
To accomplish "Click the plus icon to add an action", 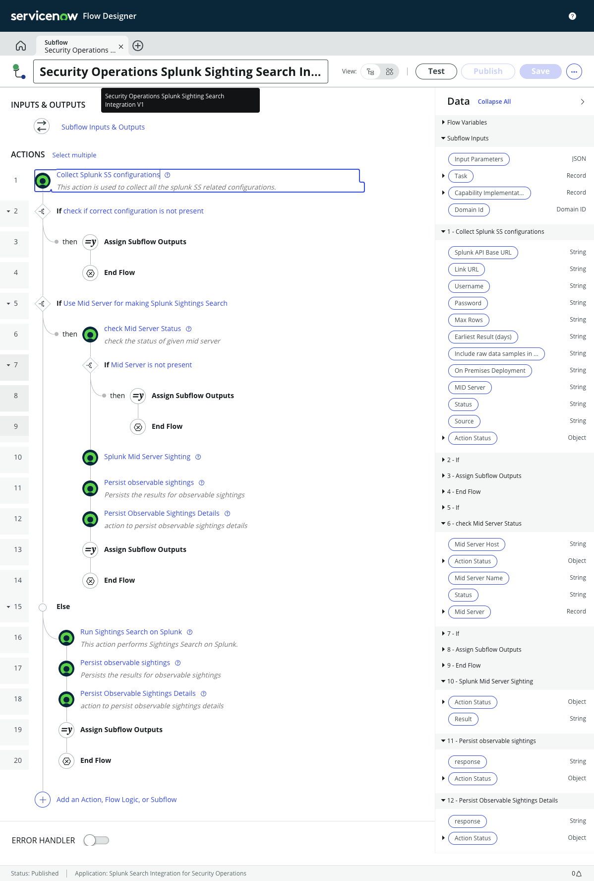I will pyautogui.click(x=43, y=800).
